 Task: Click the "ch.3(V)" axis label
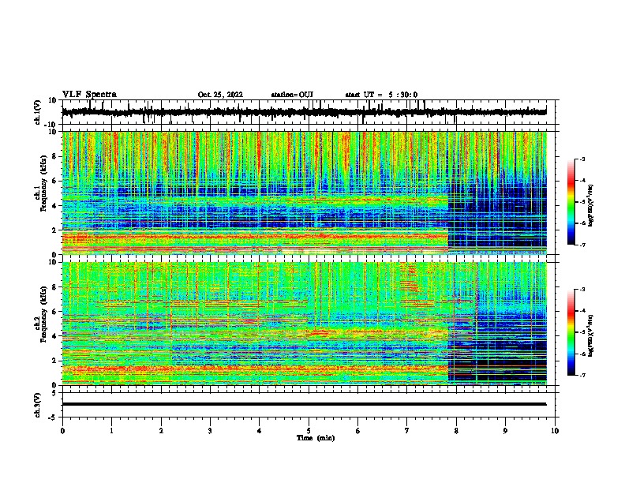pos(38,405)
